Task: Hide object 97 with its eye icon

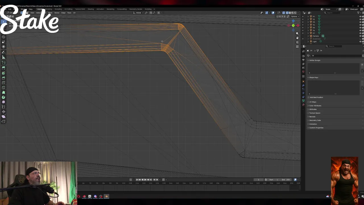Action: [x=360, y=33]
